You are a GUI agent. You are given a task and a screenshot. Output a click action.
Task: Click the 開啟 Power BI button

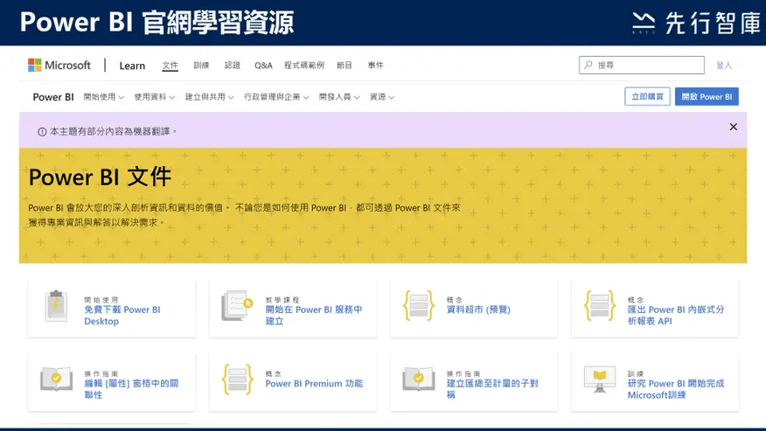pyautogui.click(x=707, y=96)
